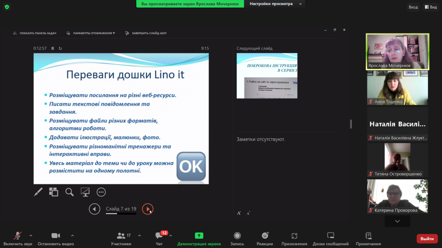
Task: Click the empty notes placeholder text
Action: [x=261, y=139]
